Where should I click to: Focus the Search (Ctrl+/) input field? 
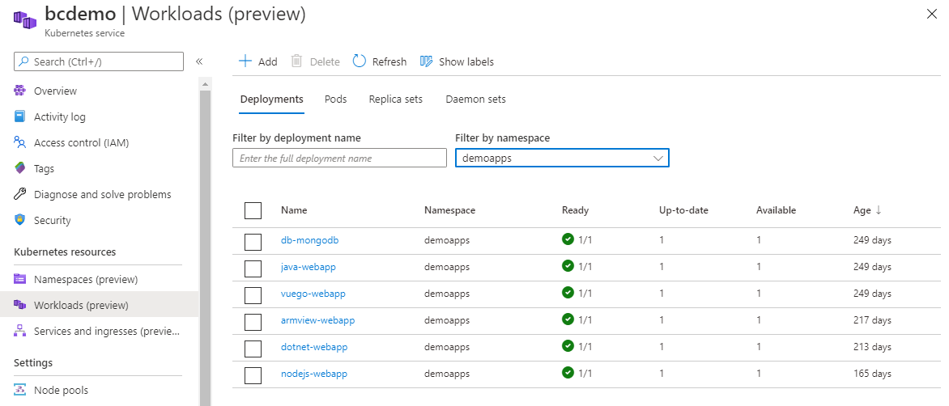(99, 61)
